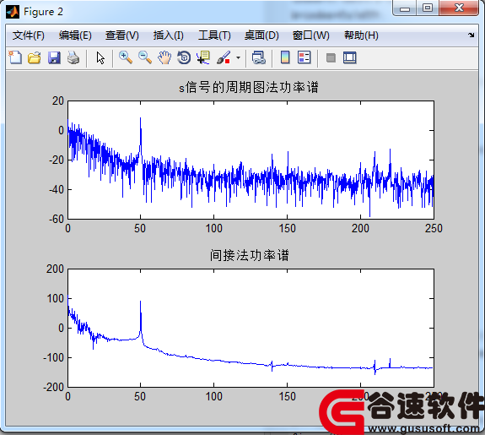Image resolution: width=485 pixels, height=435 pixels.
Task: Activate the Zoom Out magnifier tool
Action: click(145, 57)
